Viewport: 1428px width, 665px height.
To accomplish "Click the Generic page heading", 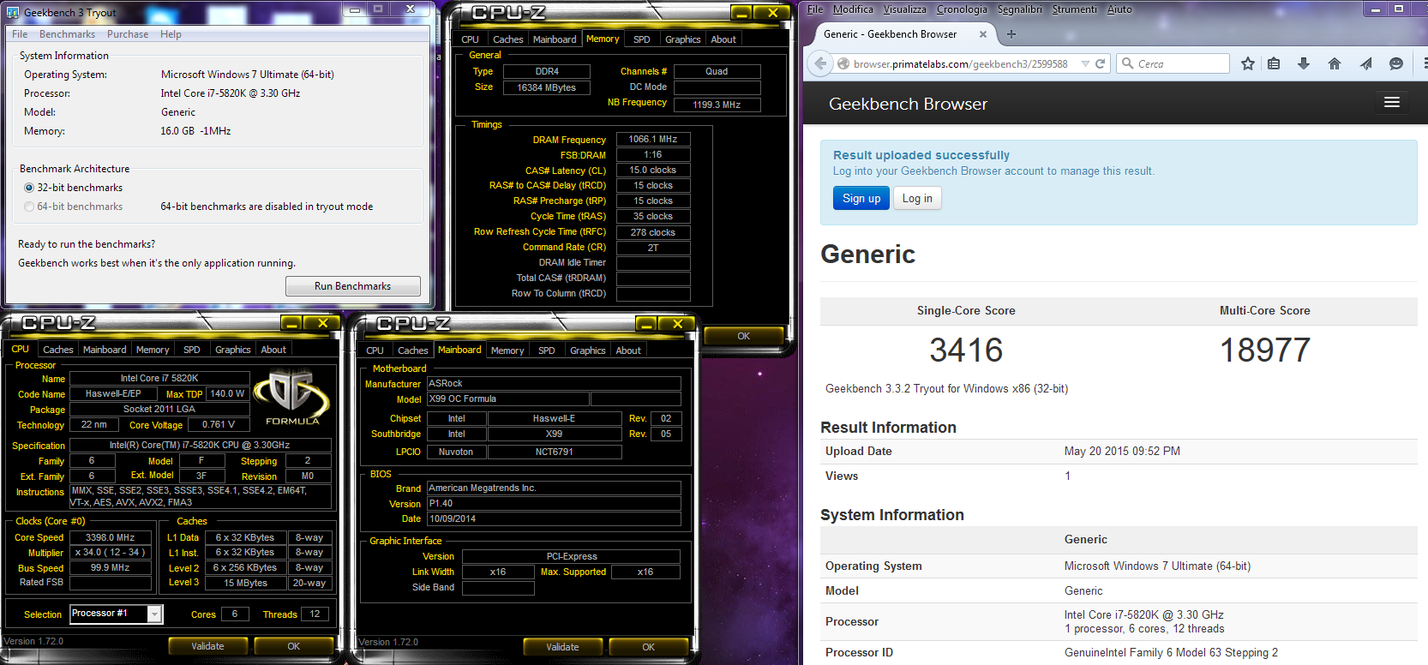I will pos(867,255).
